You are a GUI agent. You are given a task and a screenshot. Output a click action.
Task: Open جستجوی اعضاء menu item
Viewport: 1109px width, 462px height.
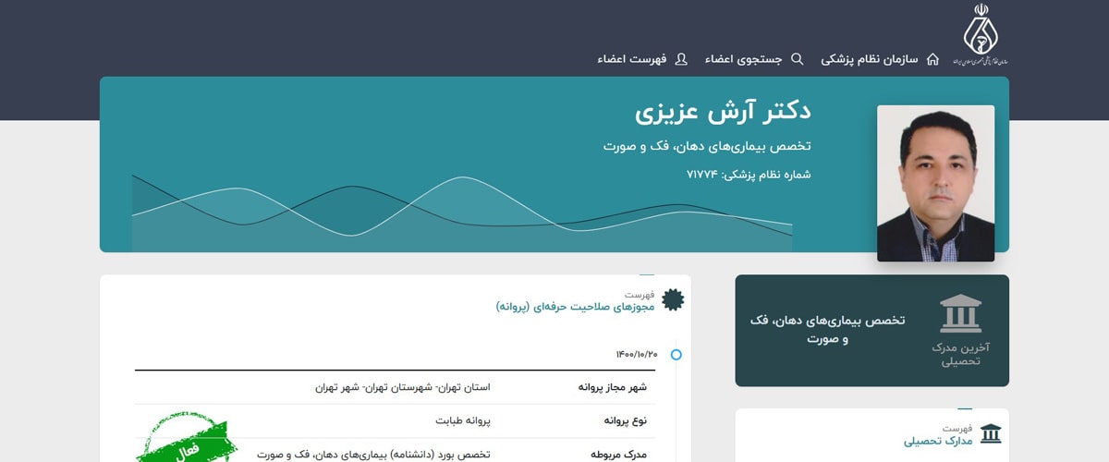(x=744, y=59)
